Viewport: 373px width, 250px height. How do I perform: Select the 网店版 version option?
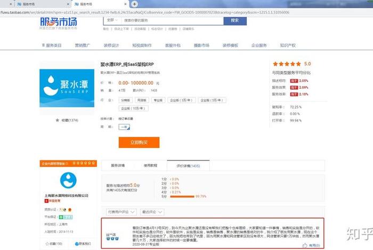(x=142, y=100)
